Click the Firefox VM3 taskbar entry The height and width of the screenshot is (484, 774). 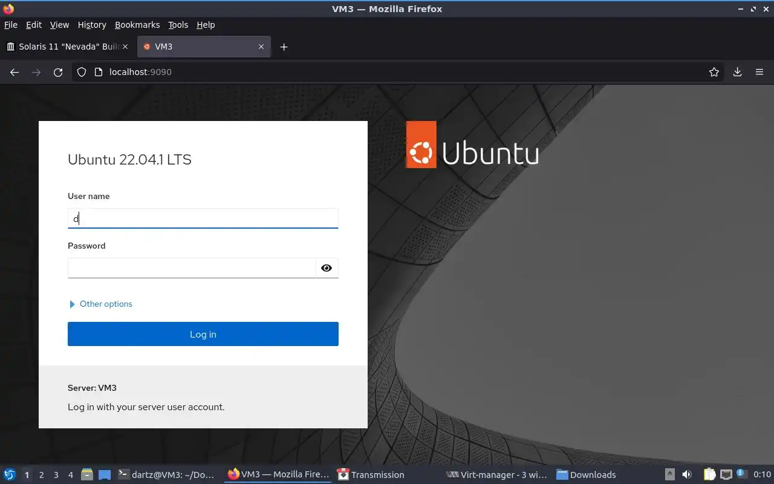point(278,475)
